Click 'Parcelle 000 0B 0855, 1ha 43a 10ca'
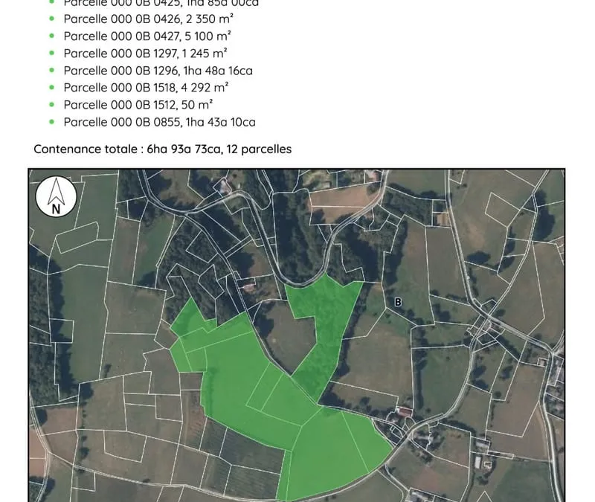Image resolution: width=595 pixels, height=502 pixels. 159,122
